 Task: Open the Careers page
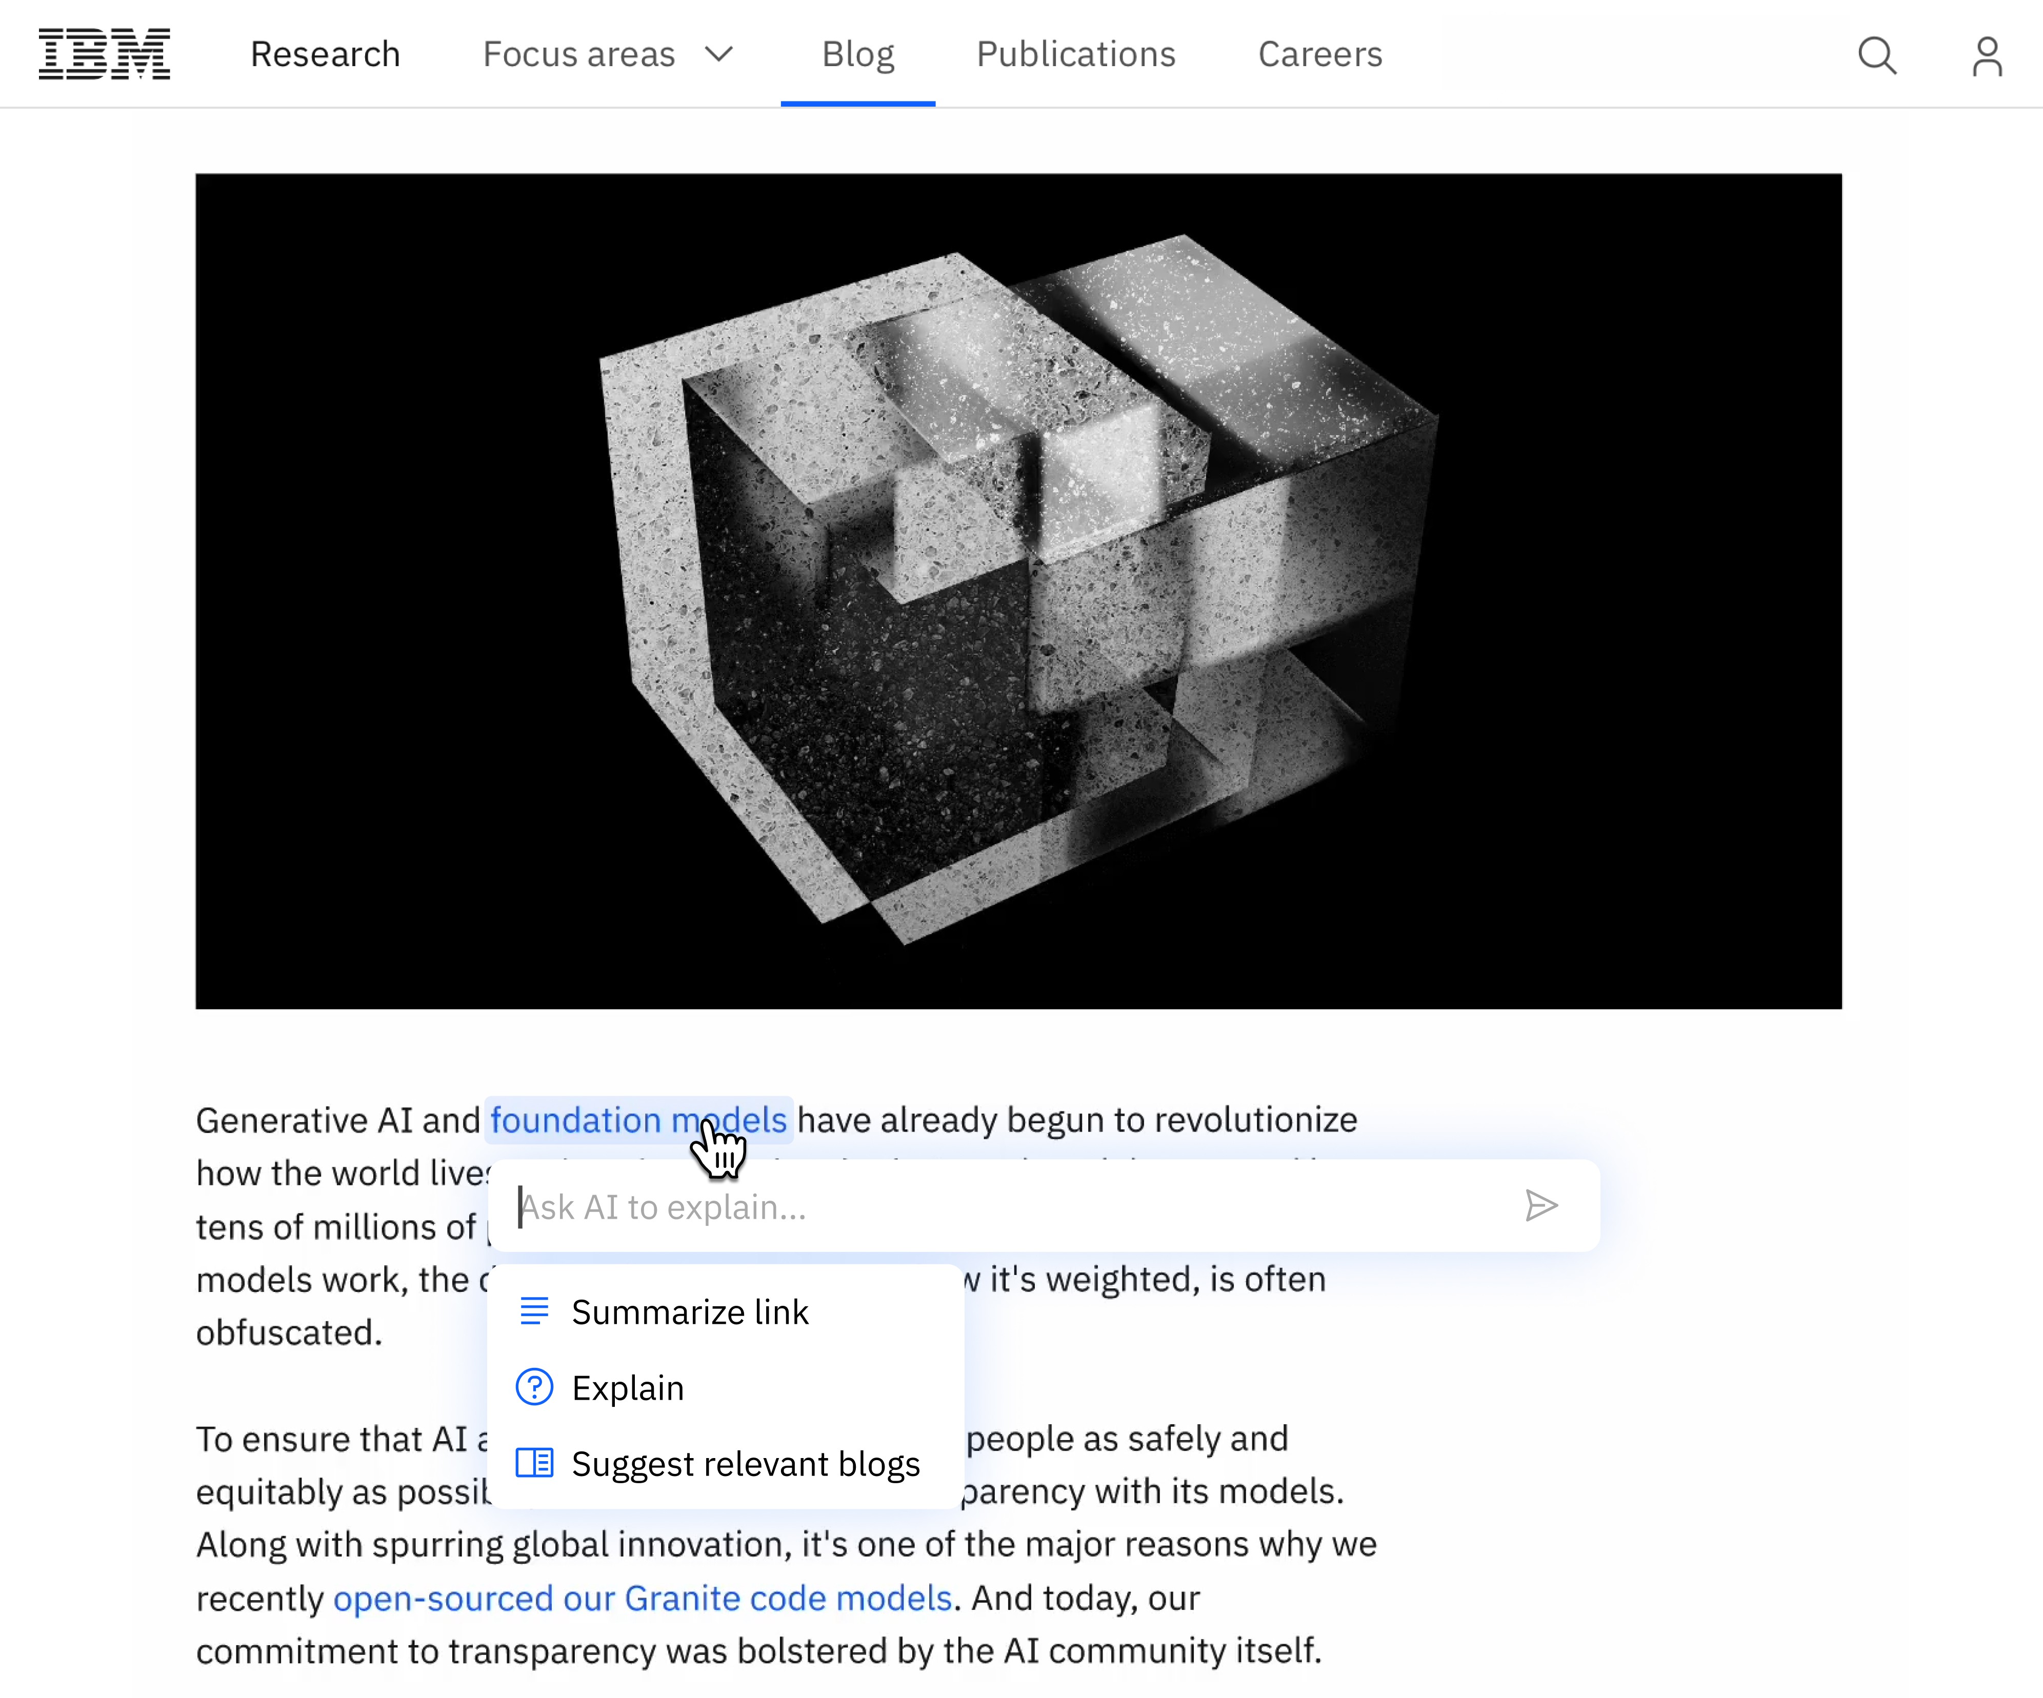(1319, 54)
